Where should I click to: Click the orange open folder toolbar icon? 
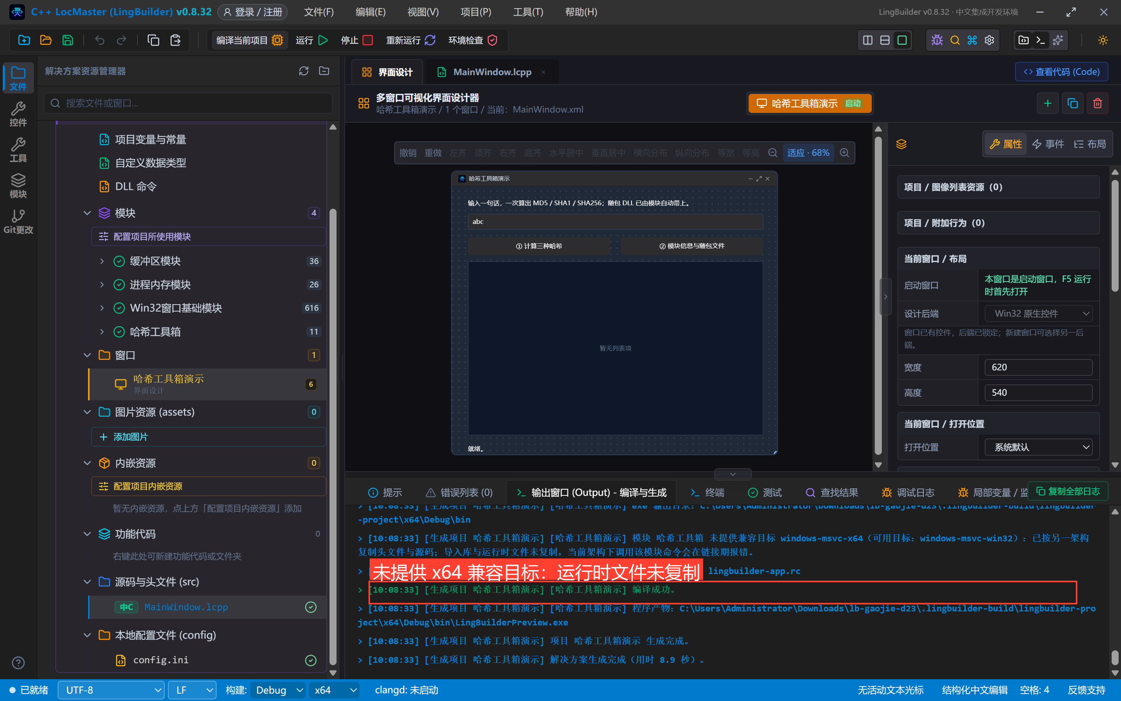pos(46,41)
